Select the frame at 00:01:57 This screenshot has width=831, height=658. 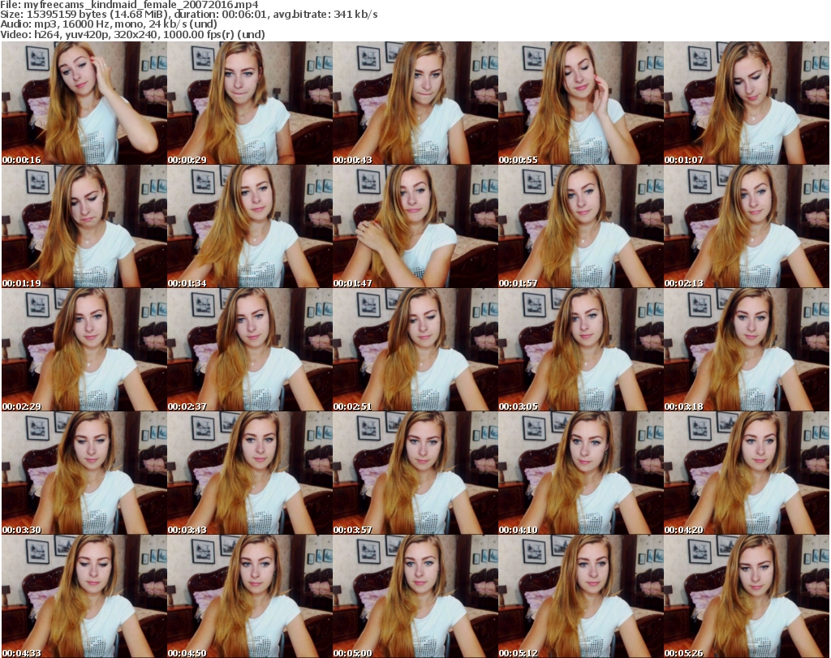click(x=581, y=226)
